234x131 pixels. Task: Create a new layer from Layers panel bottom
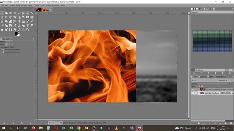tap(193, 123)
